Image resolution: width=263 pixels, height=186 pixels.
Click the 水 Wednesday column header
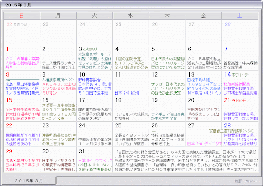click(131, 16)
